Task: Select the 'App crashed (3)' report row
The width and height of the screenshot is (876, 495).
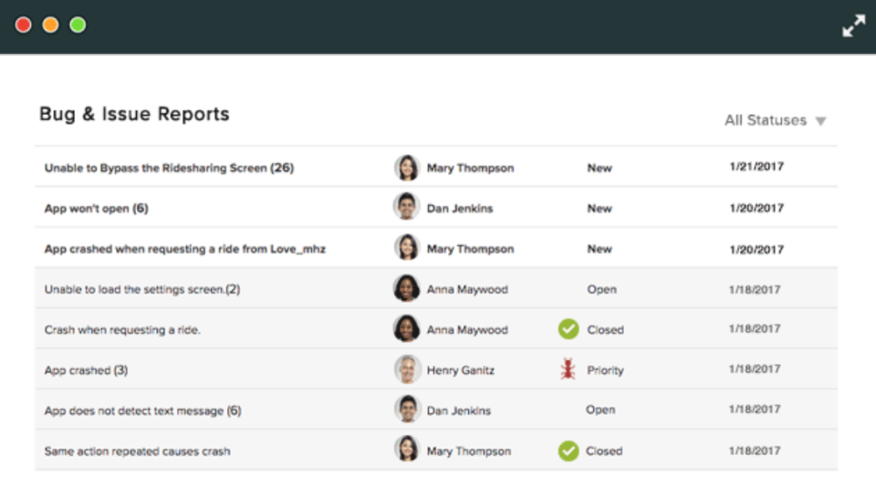Action: pos(86,370)
